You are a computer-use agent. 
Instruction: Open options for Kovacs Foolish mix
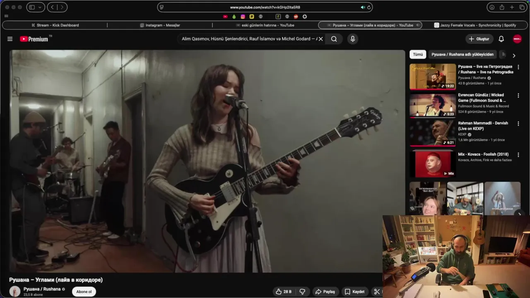(x=518, y=154)
